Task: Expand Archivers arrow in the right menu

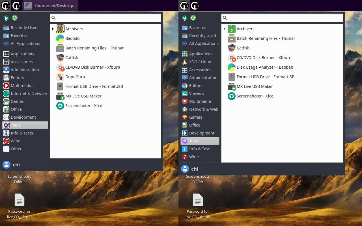Action: pyautogui.click(x=224, y=29)
